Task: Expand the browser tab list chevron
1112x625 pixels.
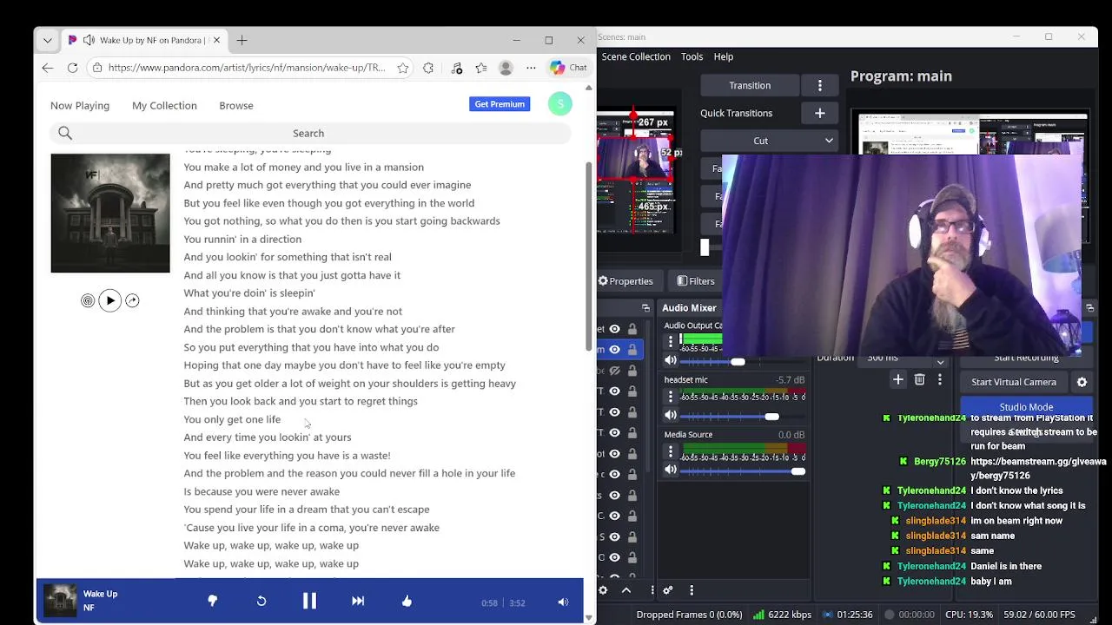Action: pos(48,40)
